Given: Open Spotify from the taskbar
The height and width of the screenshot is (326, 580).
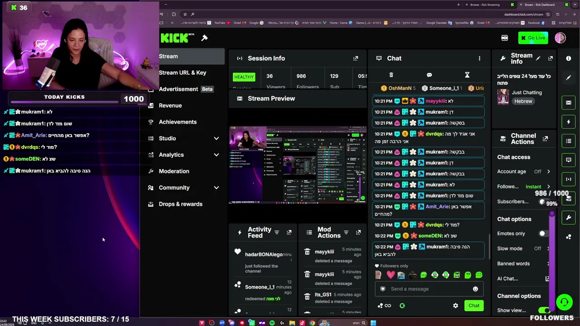Looking at the screenshot, I should pos(272,323).
